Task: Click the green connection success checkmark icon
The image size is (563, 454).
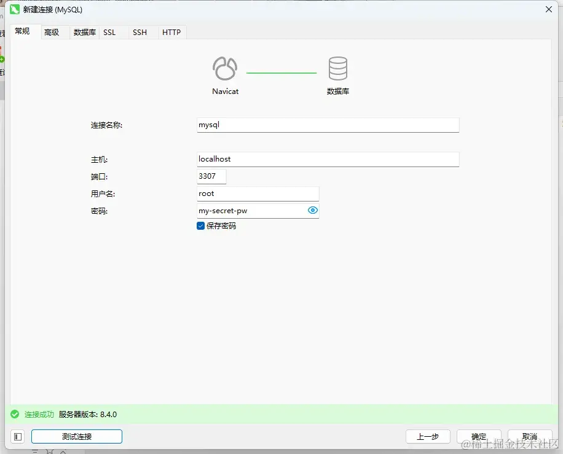Action: point(15,414)
